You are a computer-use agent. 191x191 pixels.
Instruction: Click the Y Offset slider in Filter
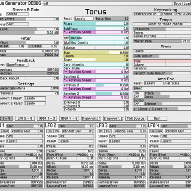coord(42,46)
